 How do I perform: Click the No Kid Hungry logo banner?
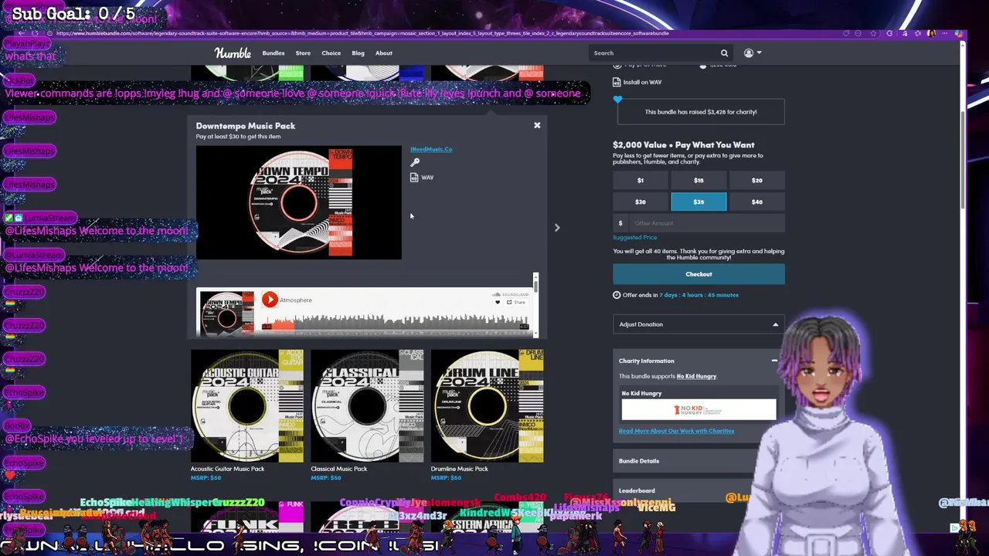[698, 409]
